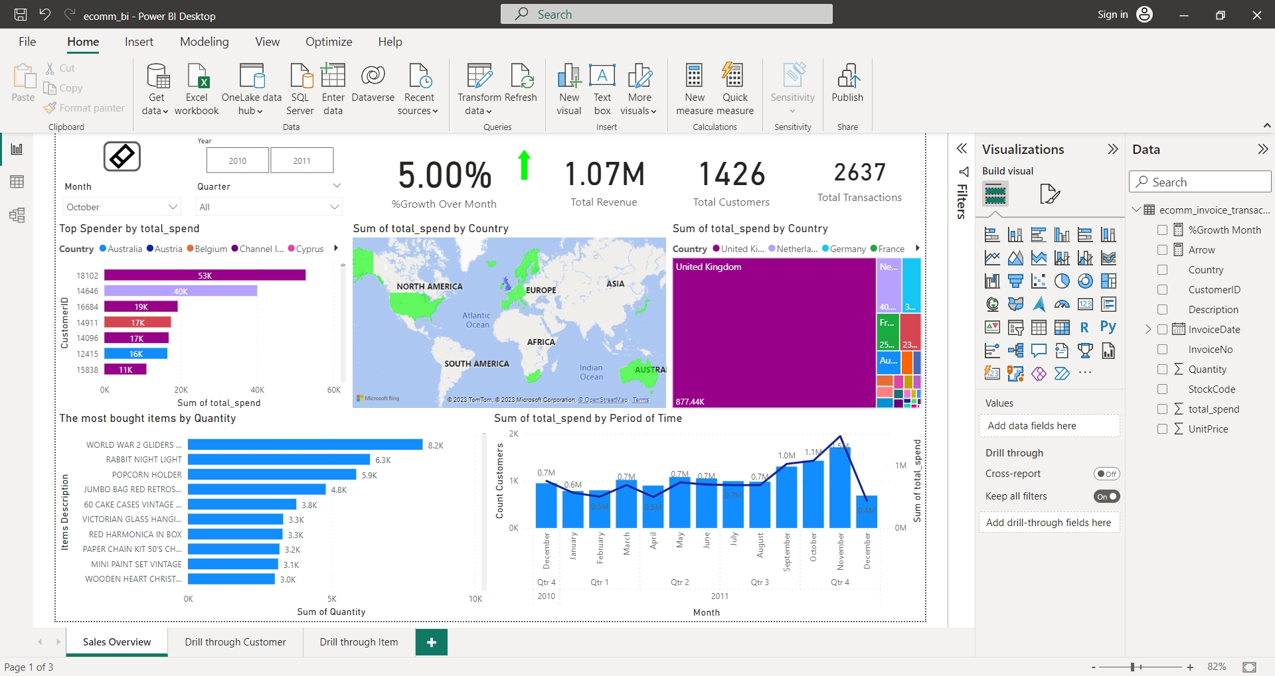The image size is (1275, 676).
Task: Choose the Matrix visual icon
Action: coord(1062,328)
